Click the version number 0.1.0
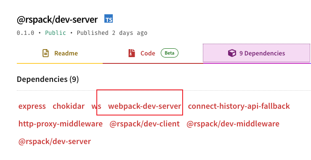This screenshot has width=311, height=160. pyautogui.click(x=25, y=33)
